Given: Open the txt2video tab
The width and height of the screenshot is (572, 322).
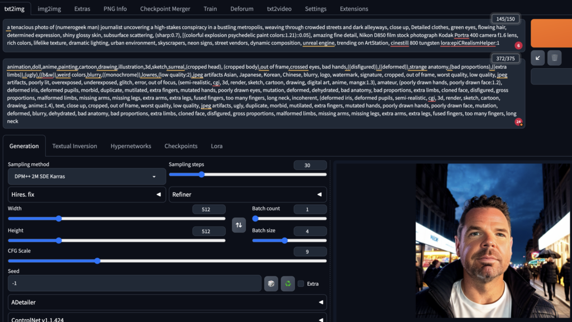Looking at the screenshot, I should tap(279, 9).
